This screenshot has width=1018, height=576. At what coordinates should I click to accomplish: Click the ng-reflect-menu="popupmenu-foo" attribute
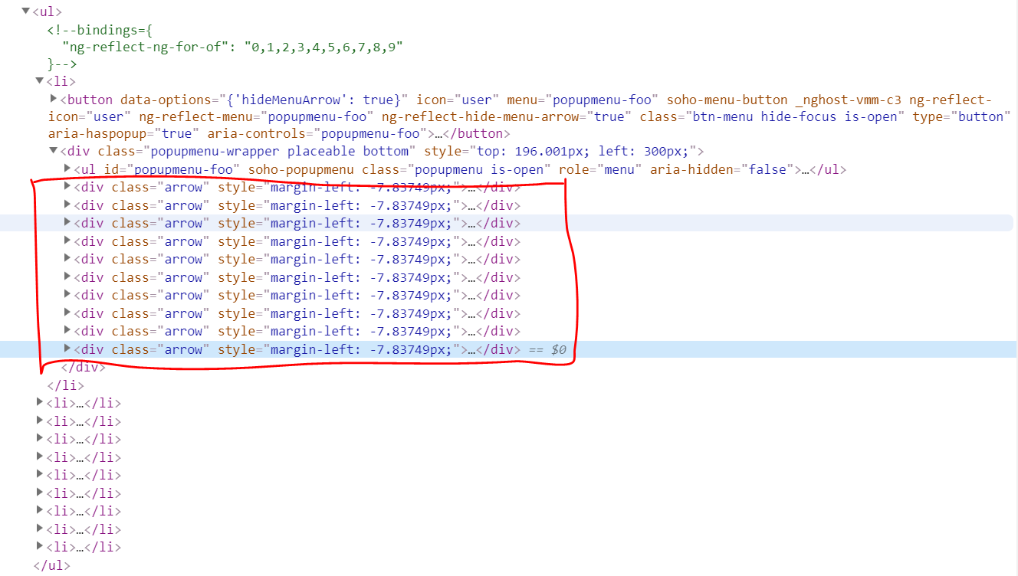(x=257, y=116)
